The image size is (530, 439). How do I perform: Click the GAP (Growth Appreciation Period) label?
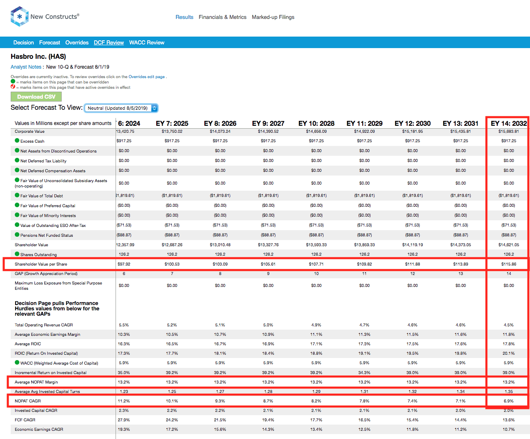pyautogui.click(x=46, y=274)
